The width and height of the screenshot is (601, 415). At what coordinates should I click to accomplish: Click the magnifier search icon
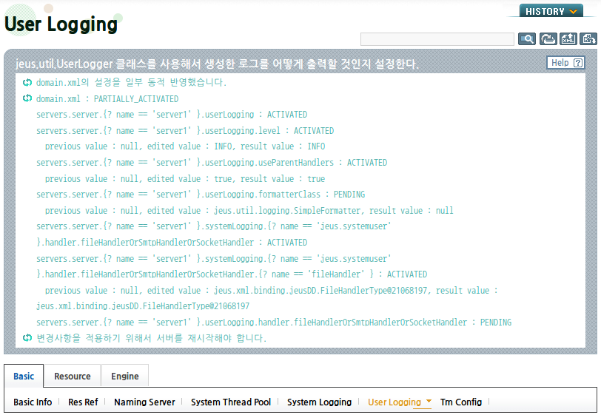(527, 38)
